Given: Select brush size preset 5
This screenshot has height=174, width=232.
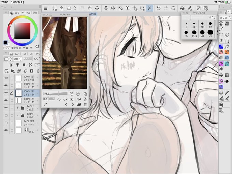Looking at the screenshot, I should pyautogui.click(x=186, y=25).
